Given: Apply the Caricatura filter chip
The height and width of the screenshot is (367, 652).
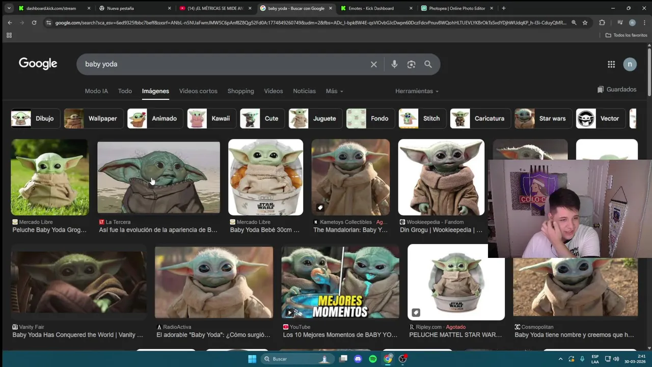Looking at the screenshot, I should click(x=479, y=118).
